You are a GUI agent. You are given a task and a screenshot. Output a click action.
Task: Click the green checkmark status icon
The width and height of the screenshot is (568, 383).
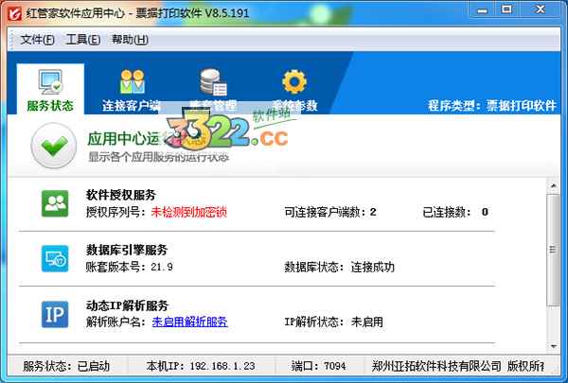pos(54,146)
